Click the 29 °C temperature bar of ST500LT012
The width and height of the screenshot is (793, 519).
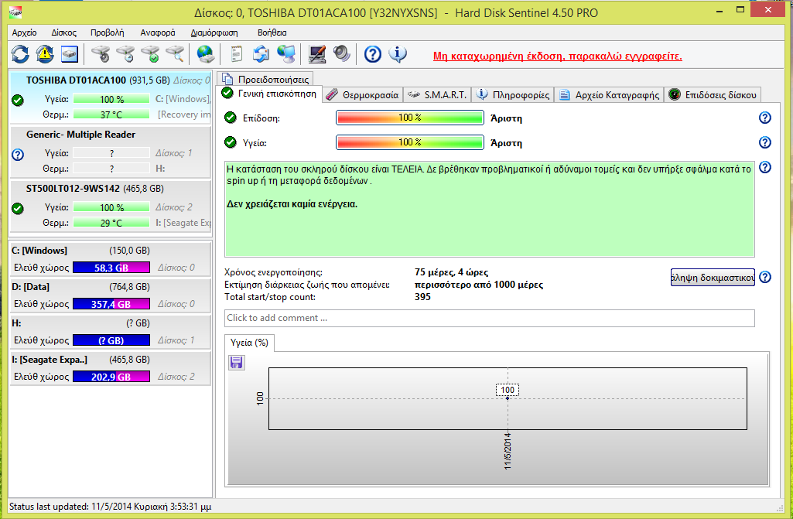pyautogui.click(x=111, y=223)
